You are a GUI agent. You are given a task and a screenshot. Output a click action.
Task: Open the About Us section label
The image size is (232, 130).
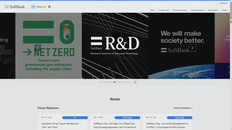41,7
